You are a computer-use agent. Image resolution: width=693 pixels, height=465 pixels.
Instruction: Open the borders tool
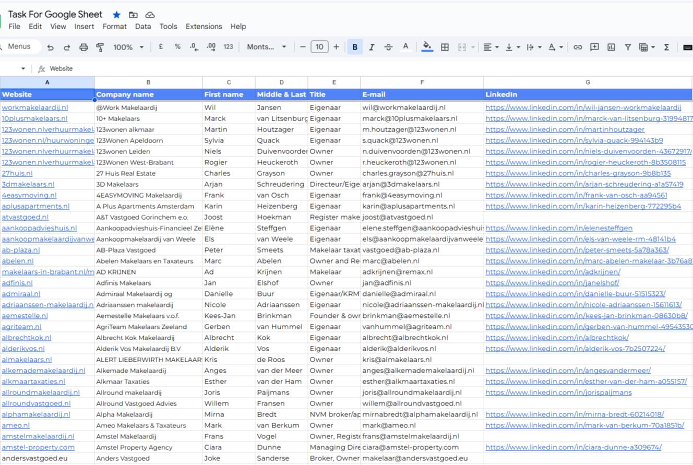[x=445, y=47]
